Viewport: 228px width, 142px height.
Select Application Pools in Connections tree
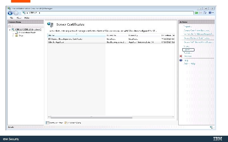27,33
